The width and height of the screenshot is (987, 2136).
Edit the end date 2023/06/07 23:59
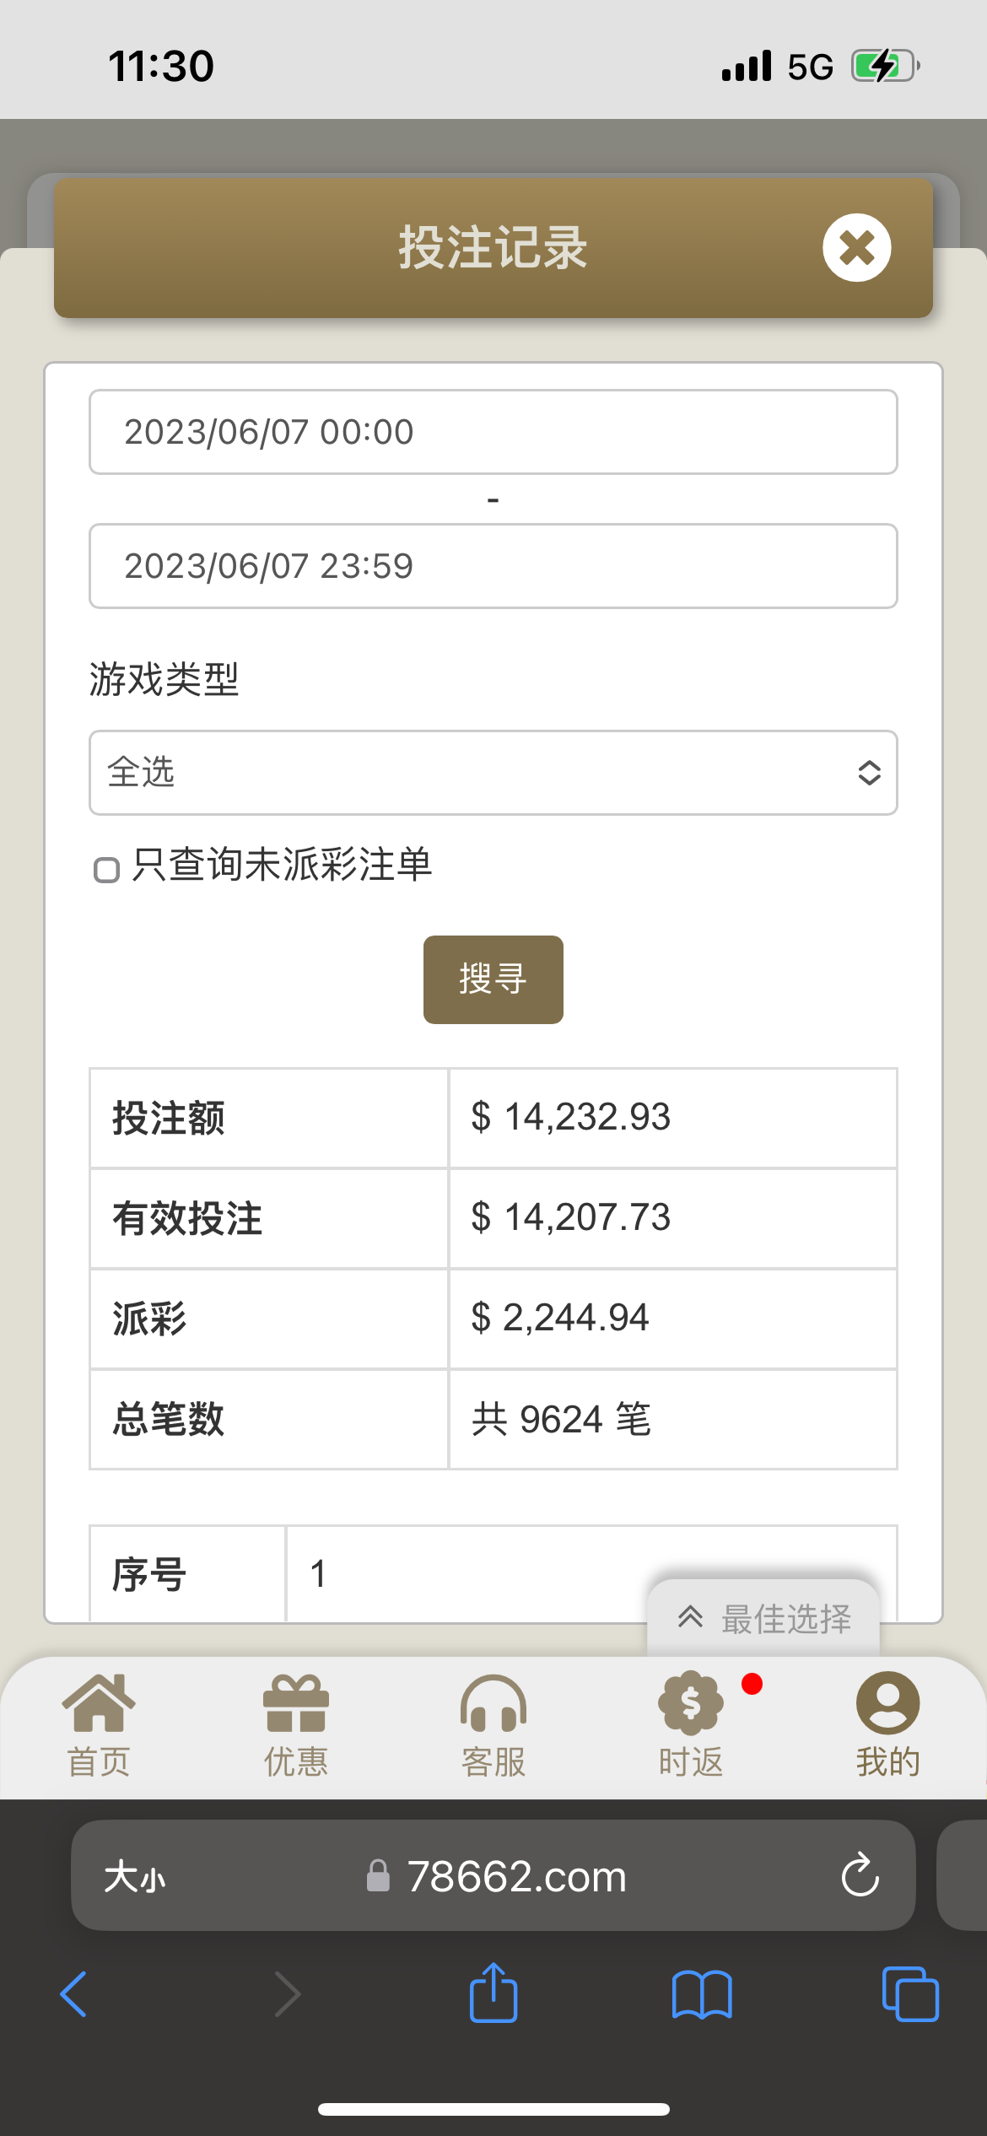click(493, 566)
